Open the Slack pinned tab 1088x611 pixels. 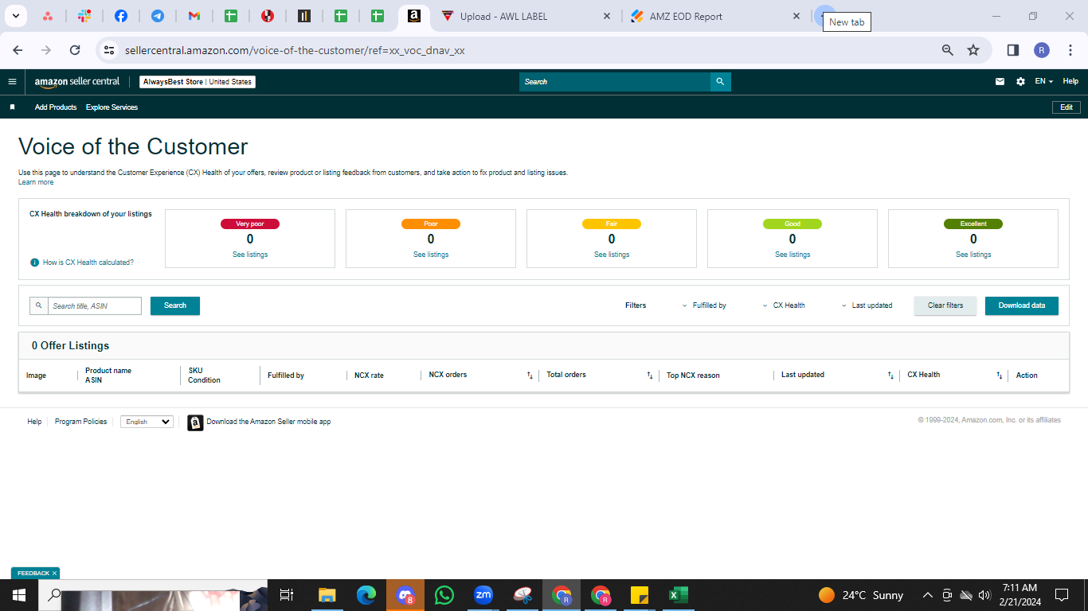[x=85, y=16]
